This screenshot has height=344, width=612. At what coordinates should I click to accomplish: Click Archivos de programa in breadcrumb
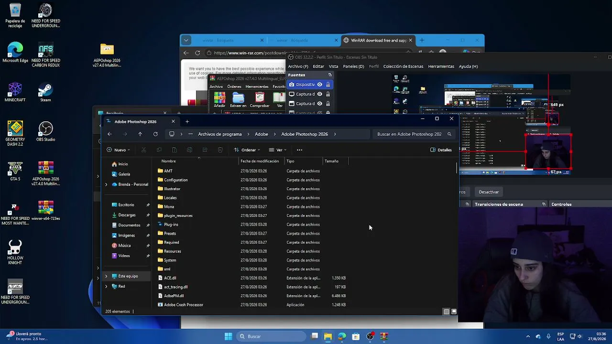[x=220, y=134]
